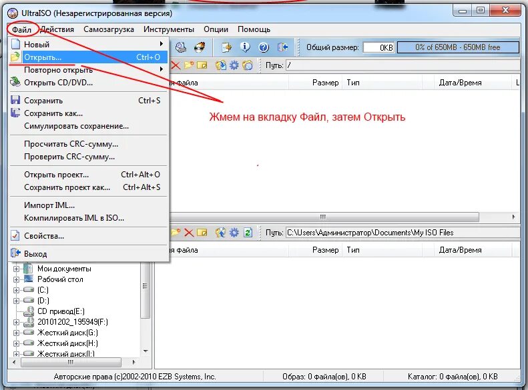Choose Симулировать сохранение... menu entry
Image resolution: width=528 pixels, height=390 pixels.
tap(88, 126)
